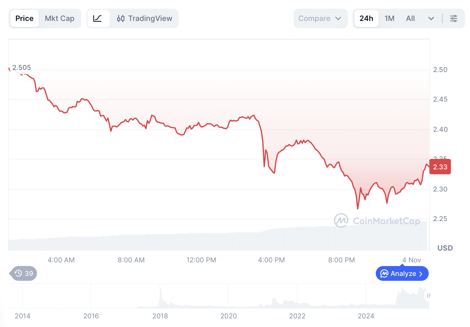
Task: Click the pause handle on range navigator
Action: [x=428, y=296]
